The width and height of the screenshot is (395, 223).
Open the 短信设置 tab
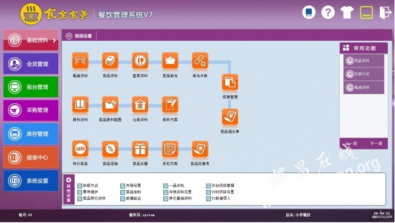(79, 36)
